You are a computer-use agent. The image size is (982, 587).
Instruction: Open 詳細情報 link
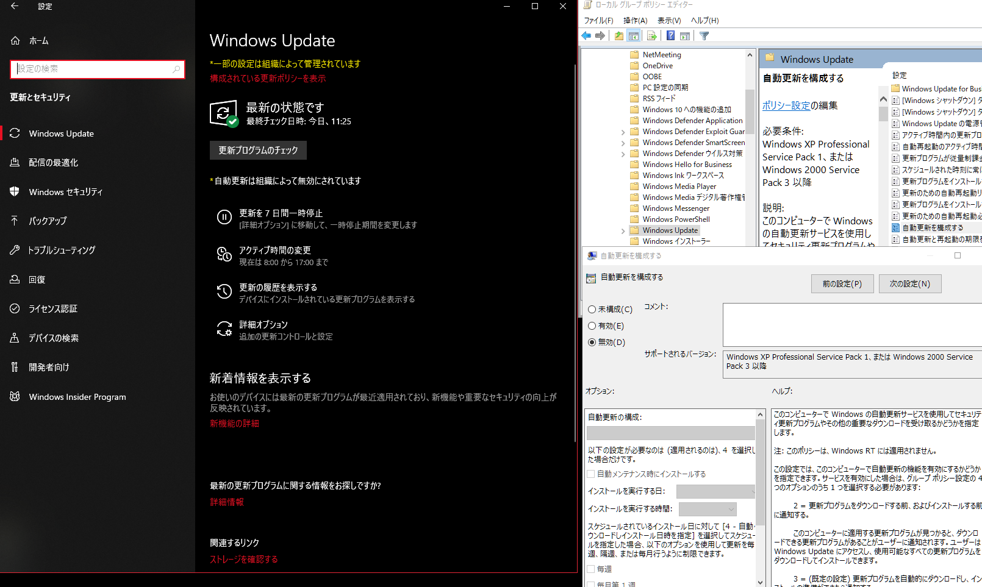click(x=227, y=502)
